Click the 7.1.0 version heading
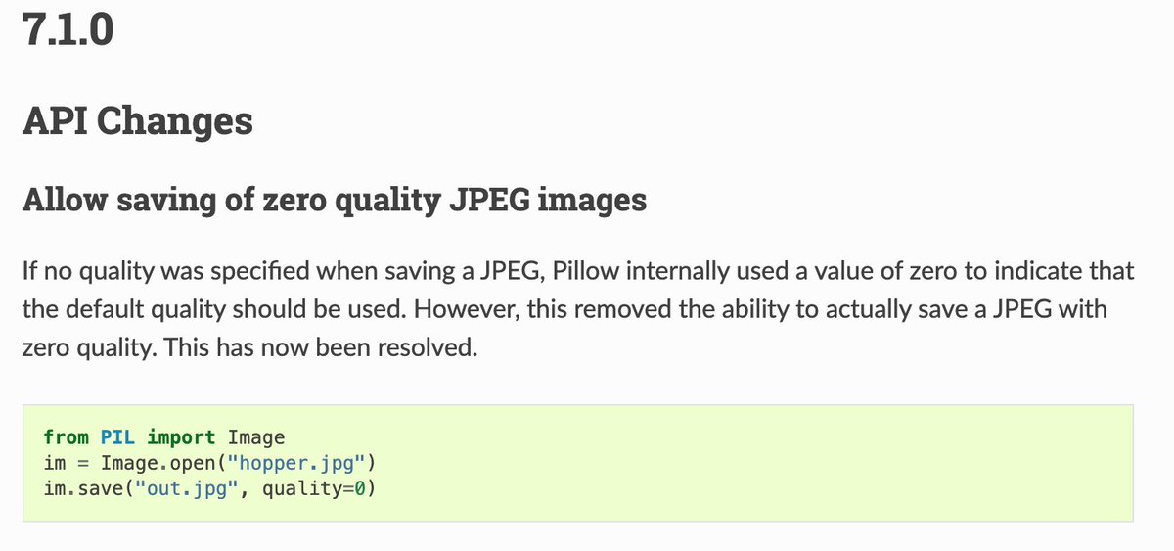 (68, 30)
